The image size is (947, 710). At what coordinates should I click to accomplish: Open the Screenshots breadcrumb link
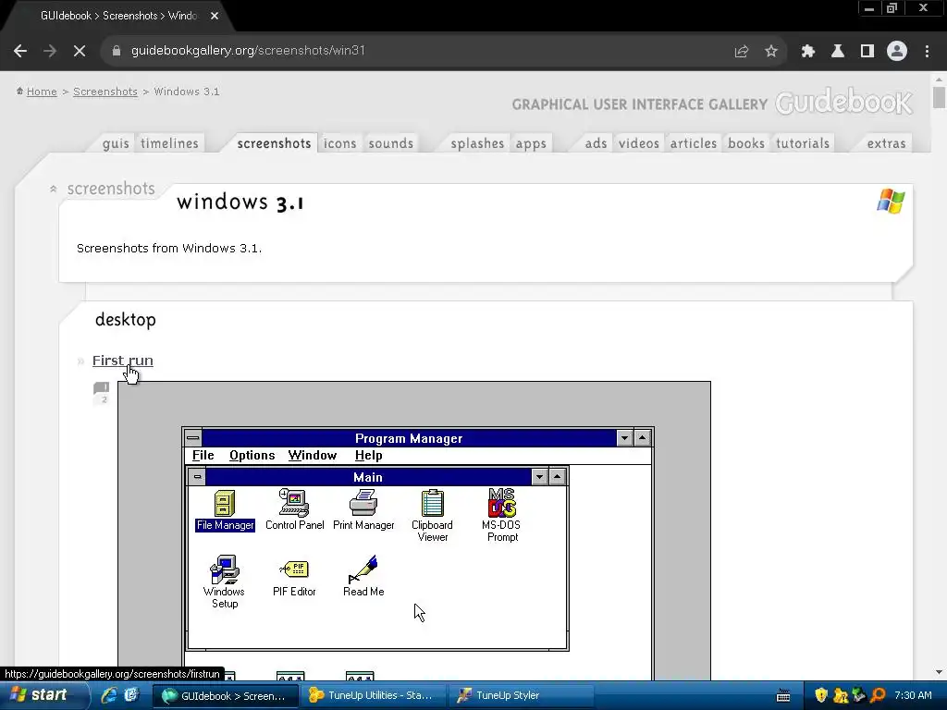pos(105,92)
